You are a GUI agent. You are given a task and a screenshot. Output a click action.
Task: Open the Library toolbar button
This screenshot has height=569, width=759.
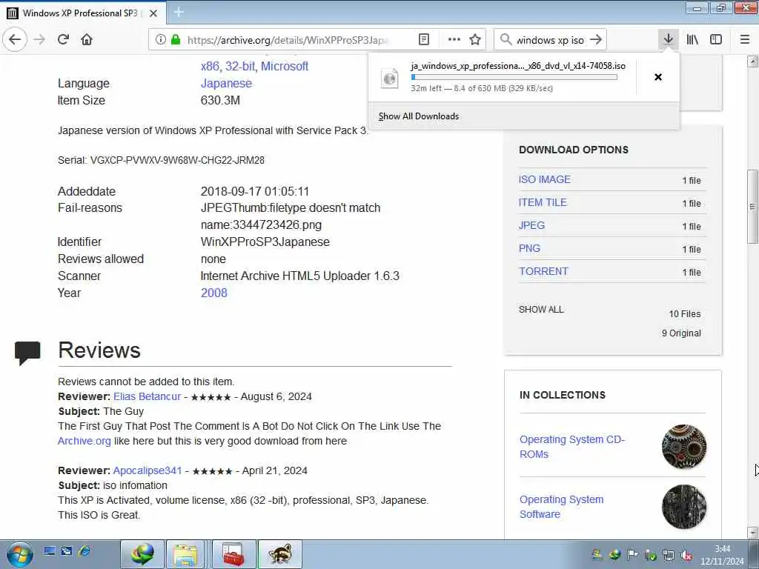click(x=692, y=39)
